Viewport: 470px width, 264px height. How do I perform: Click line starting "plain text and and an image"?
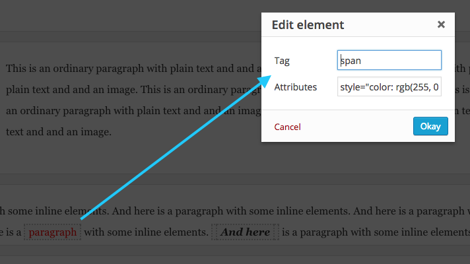[x=133, y=90]
